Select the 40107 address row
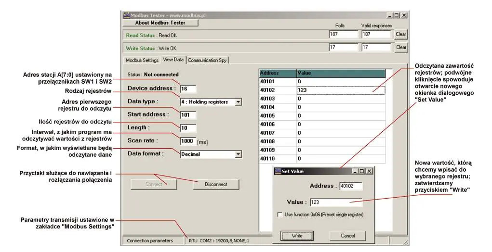This screenshot has height=252, width=492. 278,133
